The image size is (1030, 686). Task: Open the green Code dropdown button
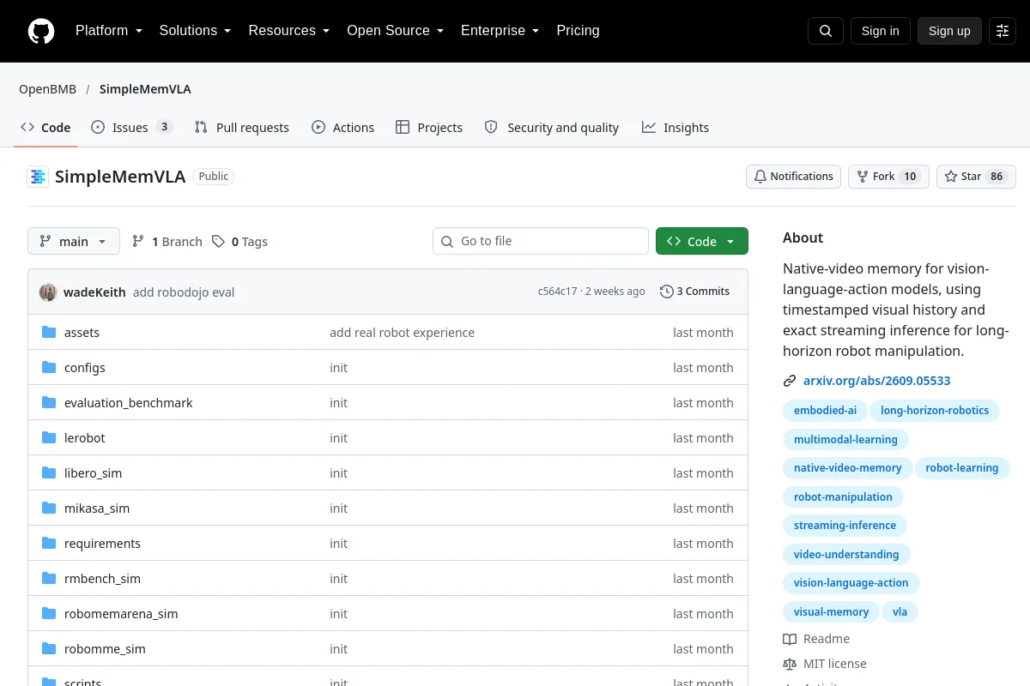point(702,242)
